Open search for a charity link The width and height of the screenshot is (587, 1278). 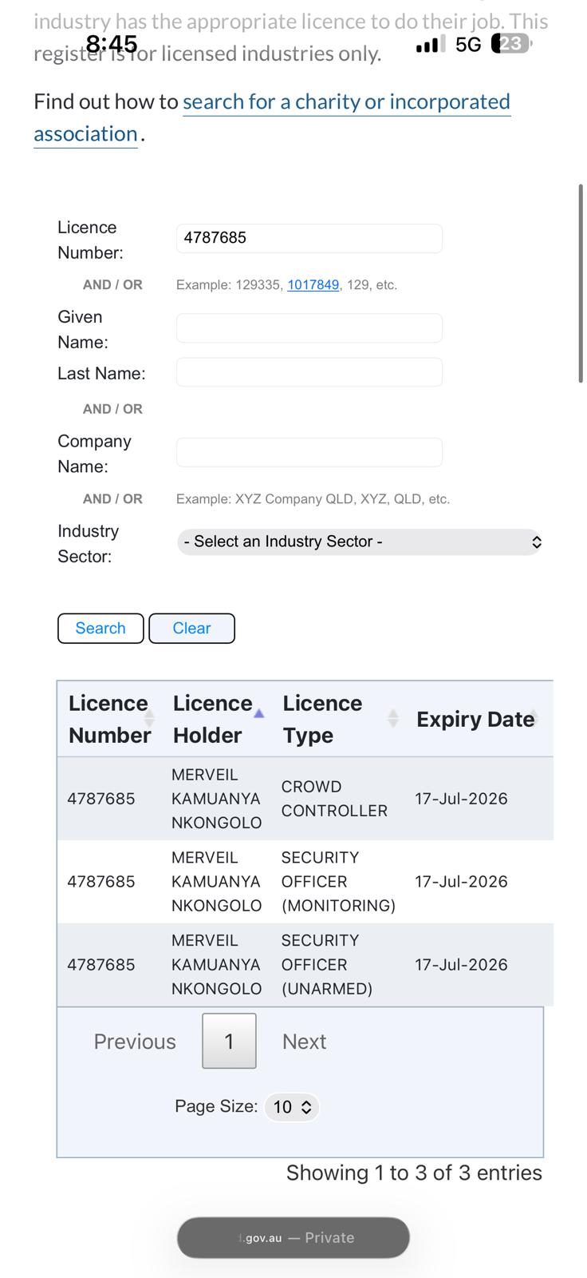(x=345, y=102)
